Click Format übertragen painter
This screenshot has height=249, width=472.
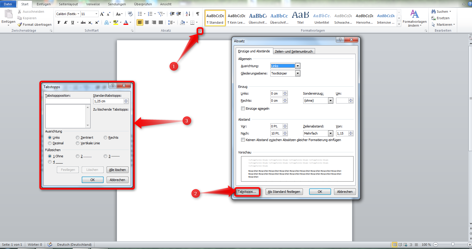(x=34, y=25)
